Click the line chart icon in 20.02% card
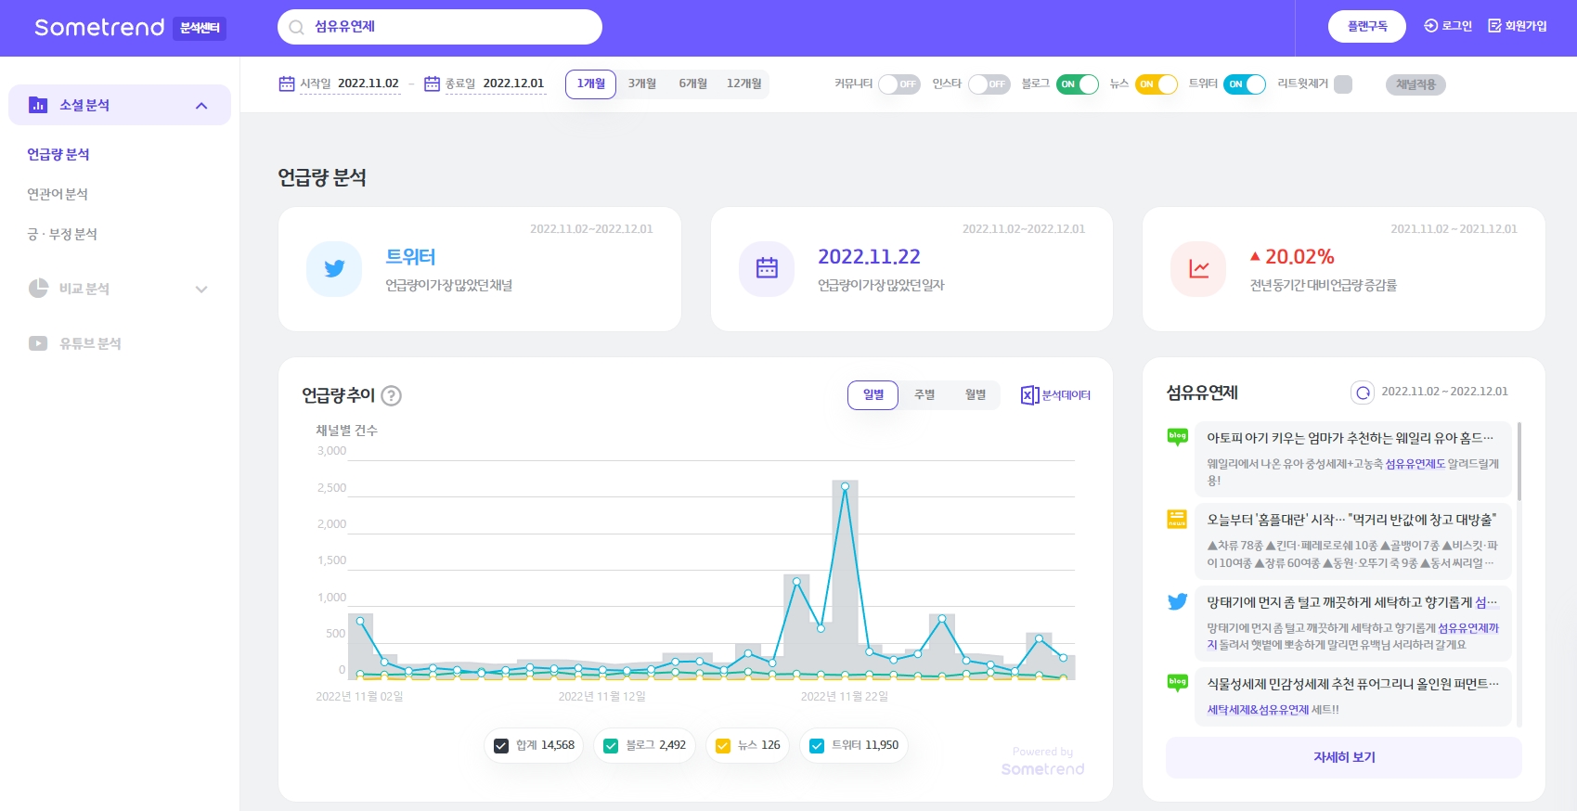This screenshot has height=811, width=1577. (1199, 269)
